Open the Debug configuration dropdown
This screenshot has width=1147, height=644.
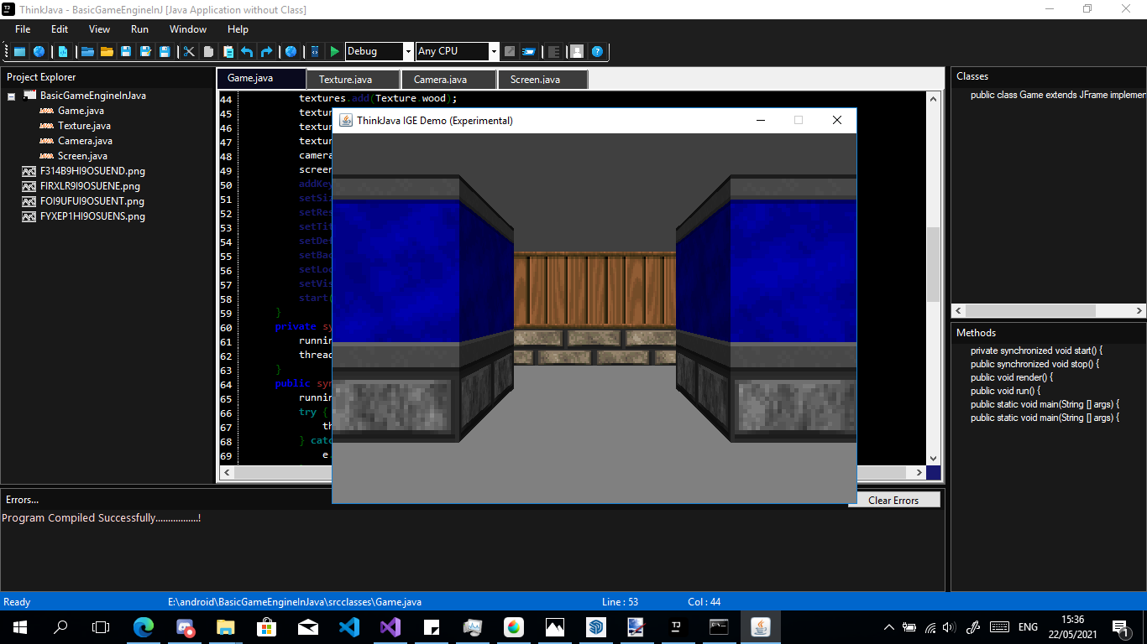pyautogui.click(x=408, y=51)
